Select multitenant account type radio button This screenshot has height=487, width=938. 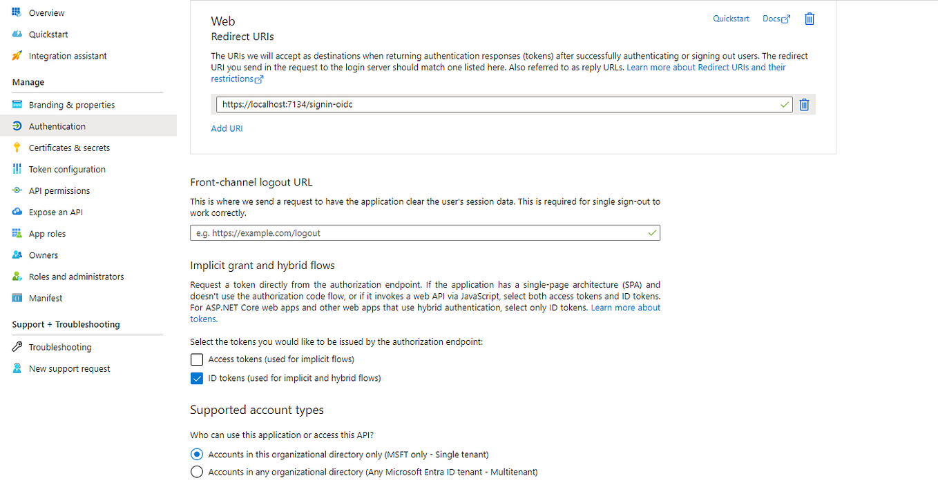(x=197, y=472)
